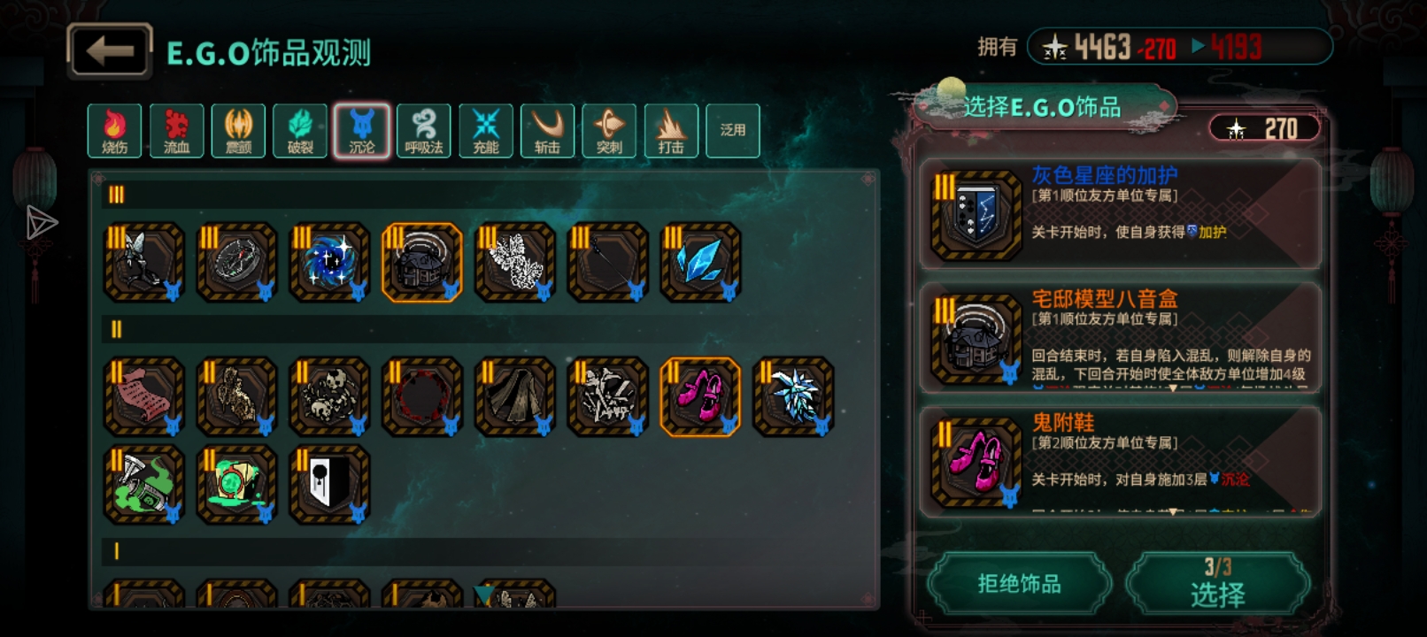Choose the green lantern tier II gift
The width and height of the screenshot is (1427, 637).
tap(144, 485)
